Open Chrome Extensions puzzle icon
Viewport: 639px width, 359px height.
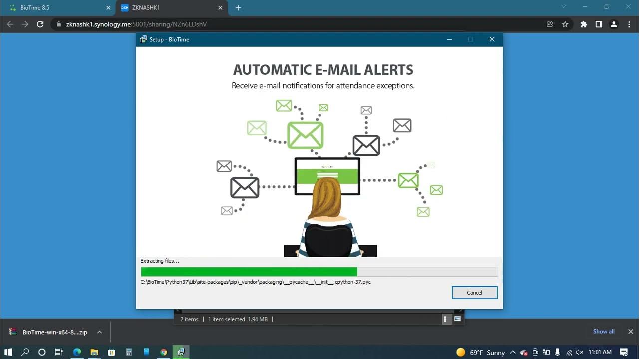point(584,24)
